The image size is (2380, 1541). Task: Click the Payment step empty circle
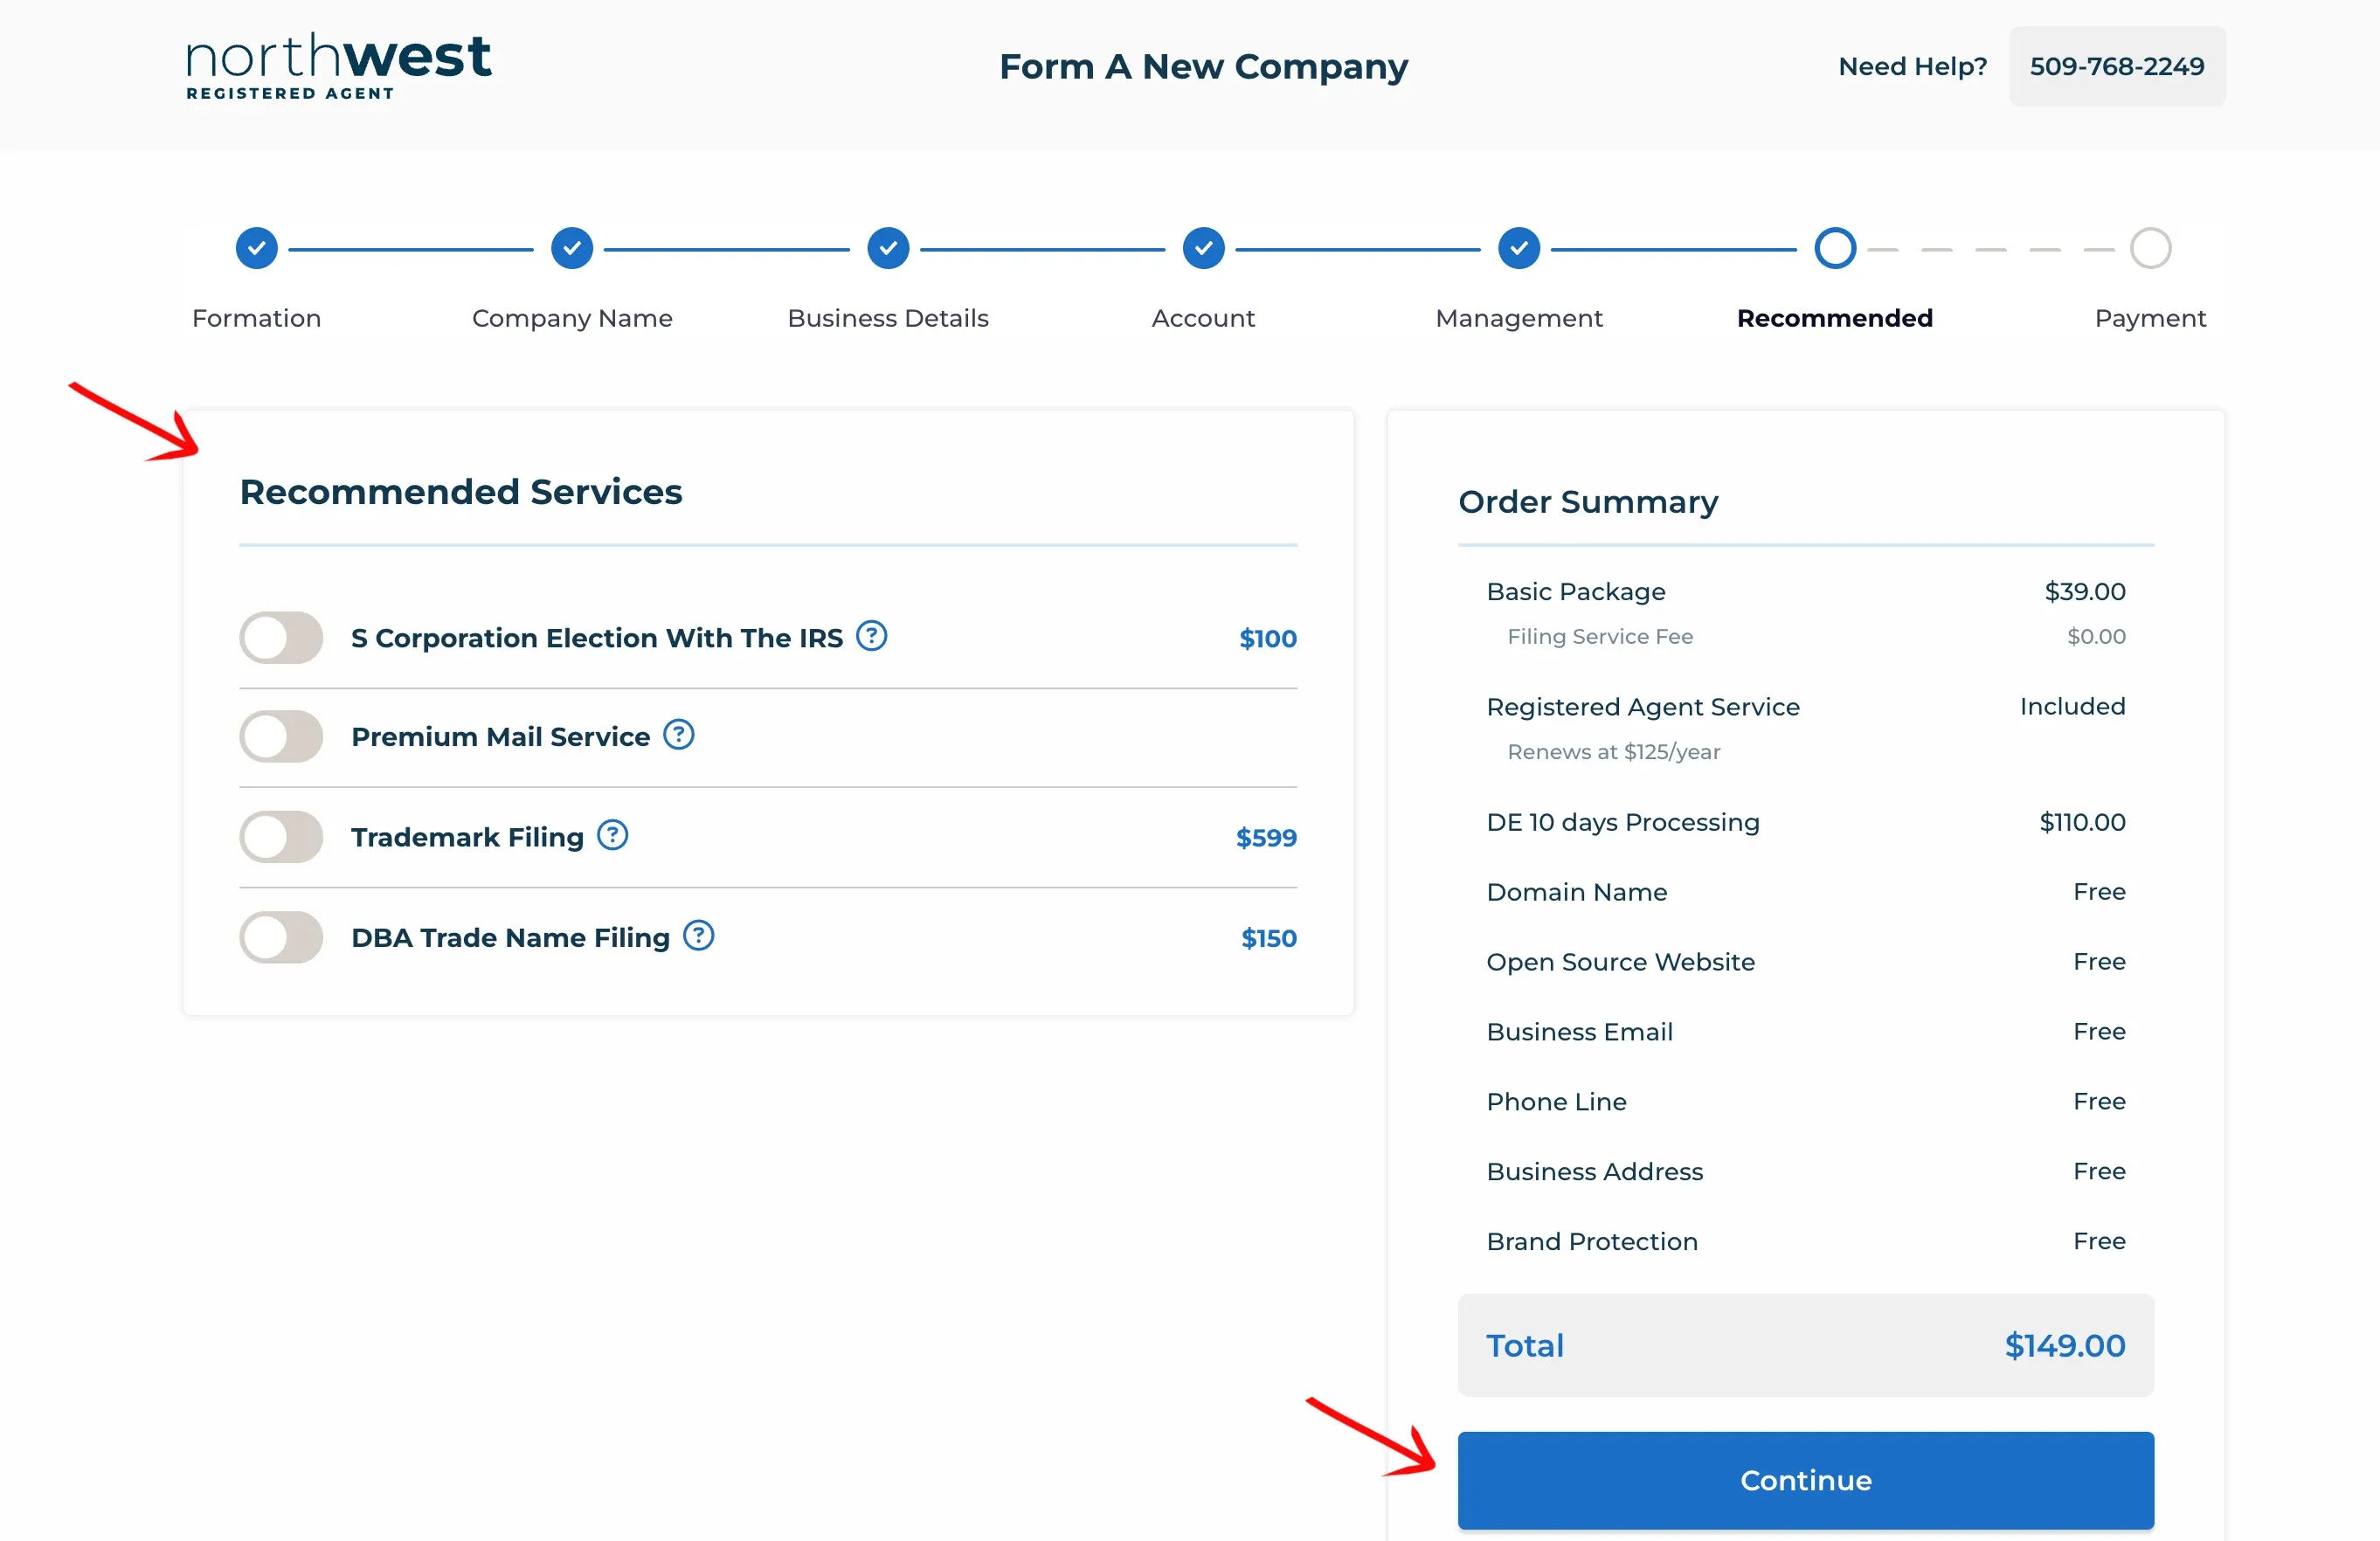pyautogui.click(x=2150, y=248)
